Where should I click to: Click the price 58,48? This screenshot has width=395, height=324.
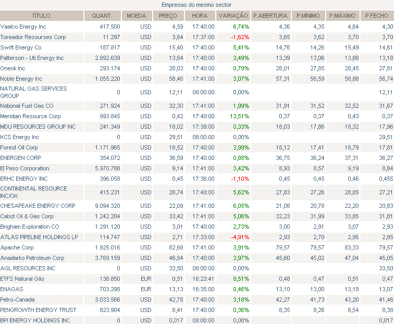pos(176,79)
